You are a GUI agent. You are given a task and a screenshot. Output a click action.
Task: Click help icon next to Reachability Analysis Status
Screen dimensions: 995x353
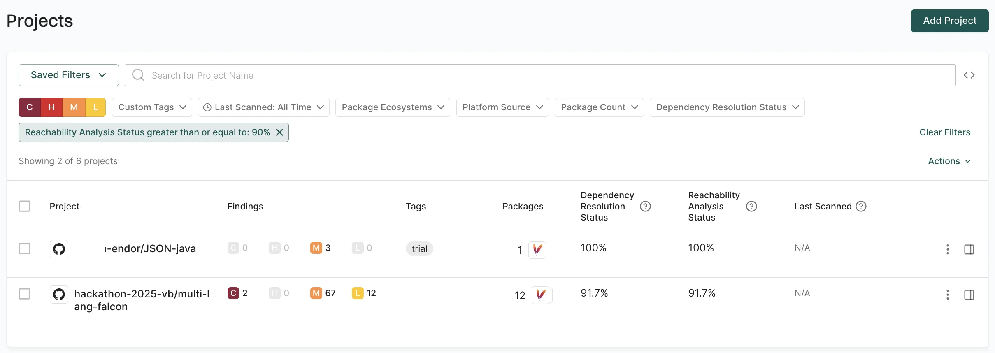click(751, 206)
